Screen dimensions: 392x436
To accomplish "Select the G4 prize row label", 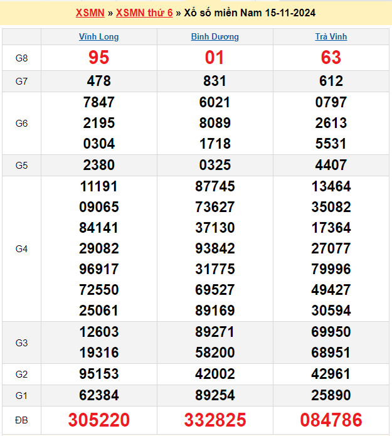I will [x=21, y=248].
